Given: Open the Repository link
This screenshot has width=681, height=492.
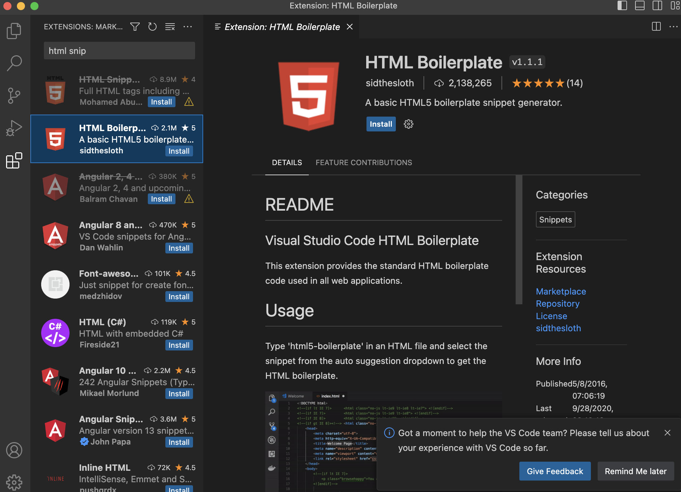Looking at the screenshot, I should pos(557,304).
